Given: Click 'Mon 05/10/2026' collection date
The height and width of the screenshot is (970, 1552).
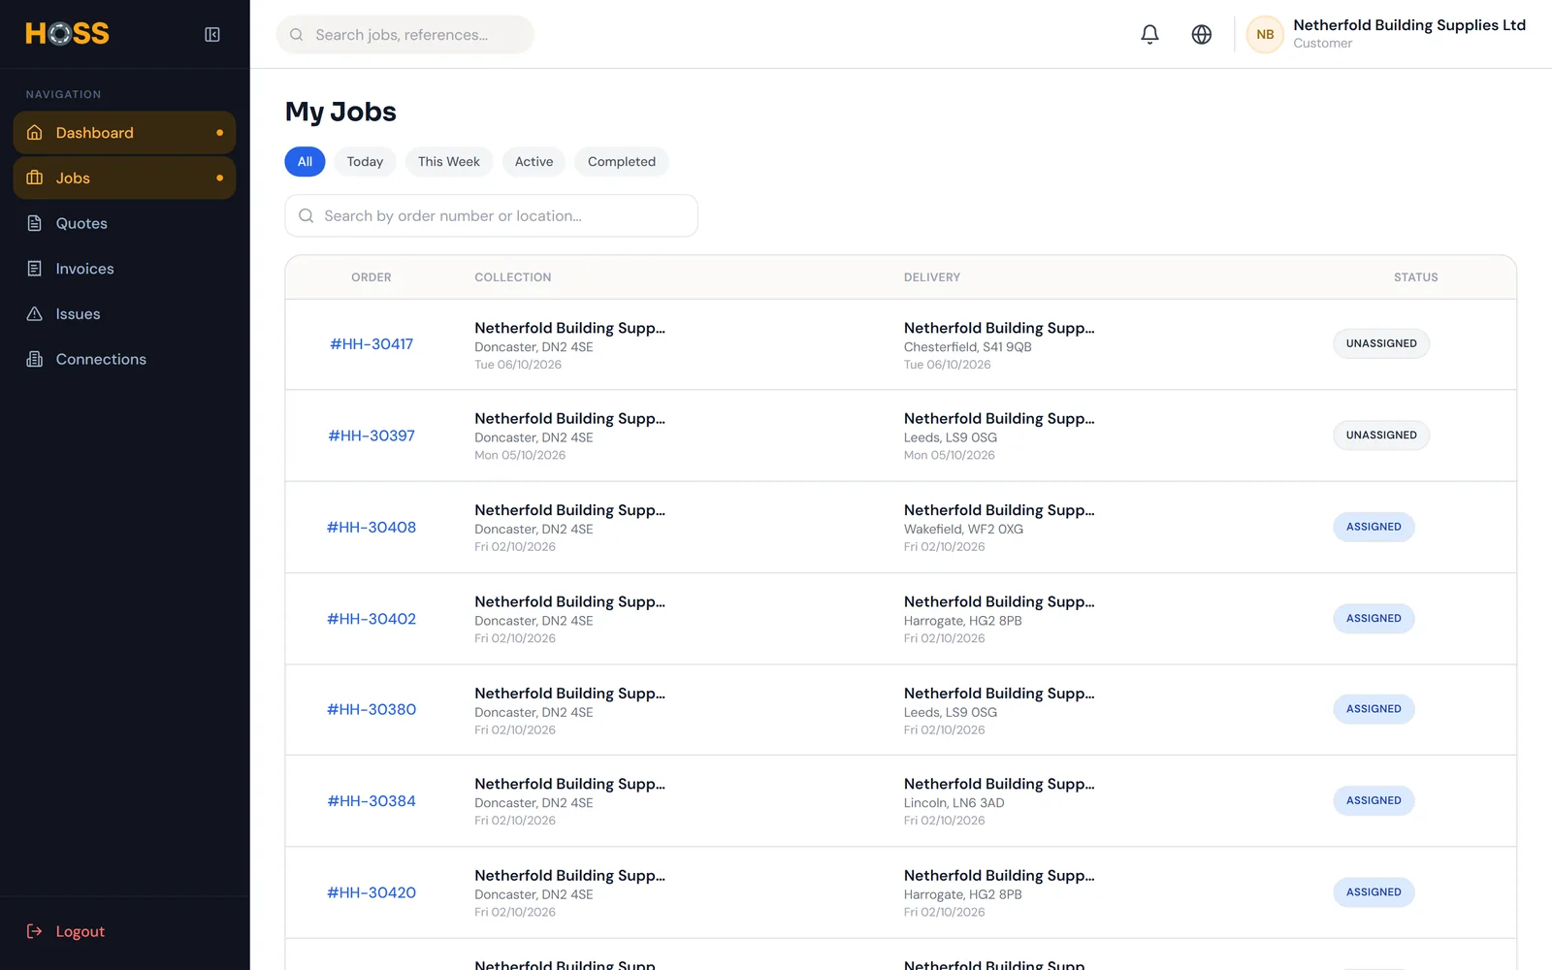Looking at the screenshot, I should pyautogui.click(x=520, y=456).
